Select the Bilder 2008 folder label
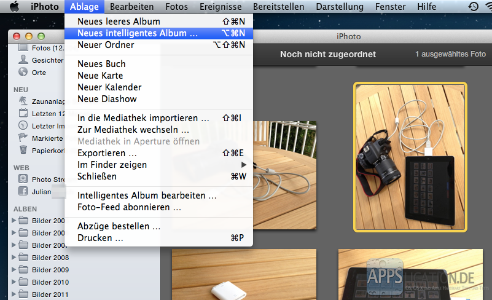492x300 pixels. (50, 258)
